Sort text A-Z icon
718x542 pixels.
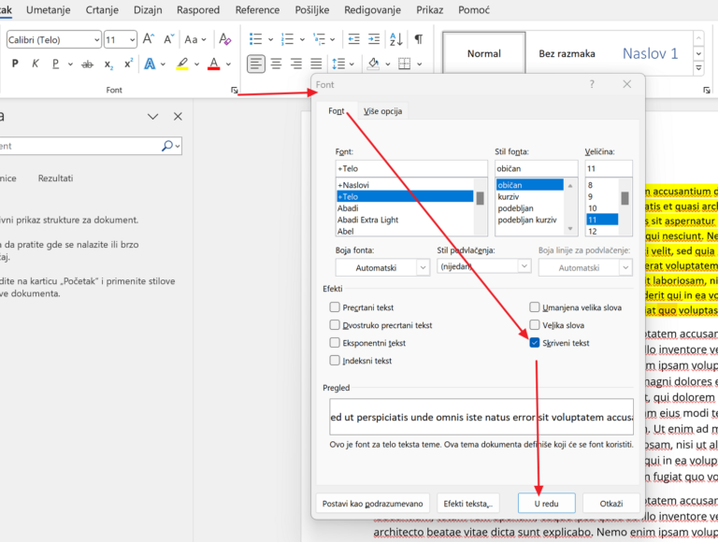tap(396, 39)
